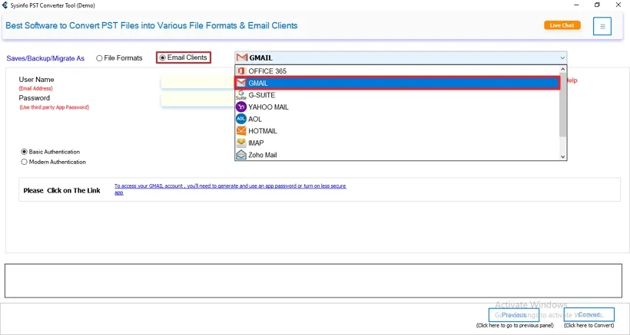Viewport: 630px width, 335px height.
Task: Click the 'Password' label
Action: point(34,98)
